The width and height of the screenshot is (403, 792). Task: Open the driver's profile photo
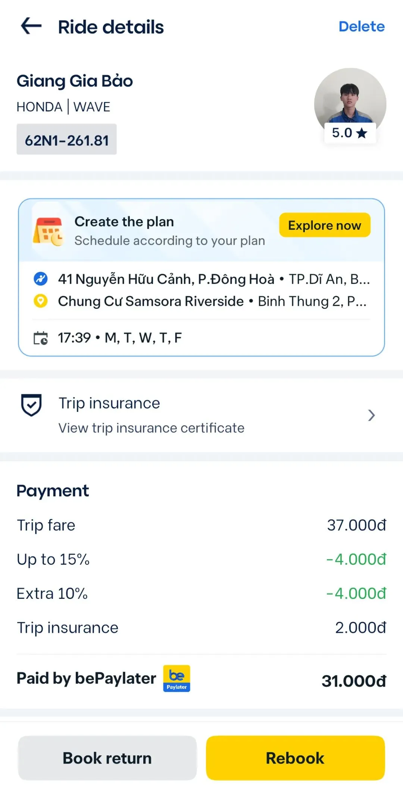pyautogui.click(x=350, y=99)
